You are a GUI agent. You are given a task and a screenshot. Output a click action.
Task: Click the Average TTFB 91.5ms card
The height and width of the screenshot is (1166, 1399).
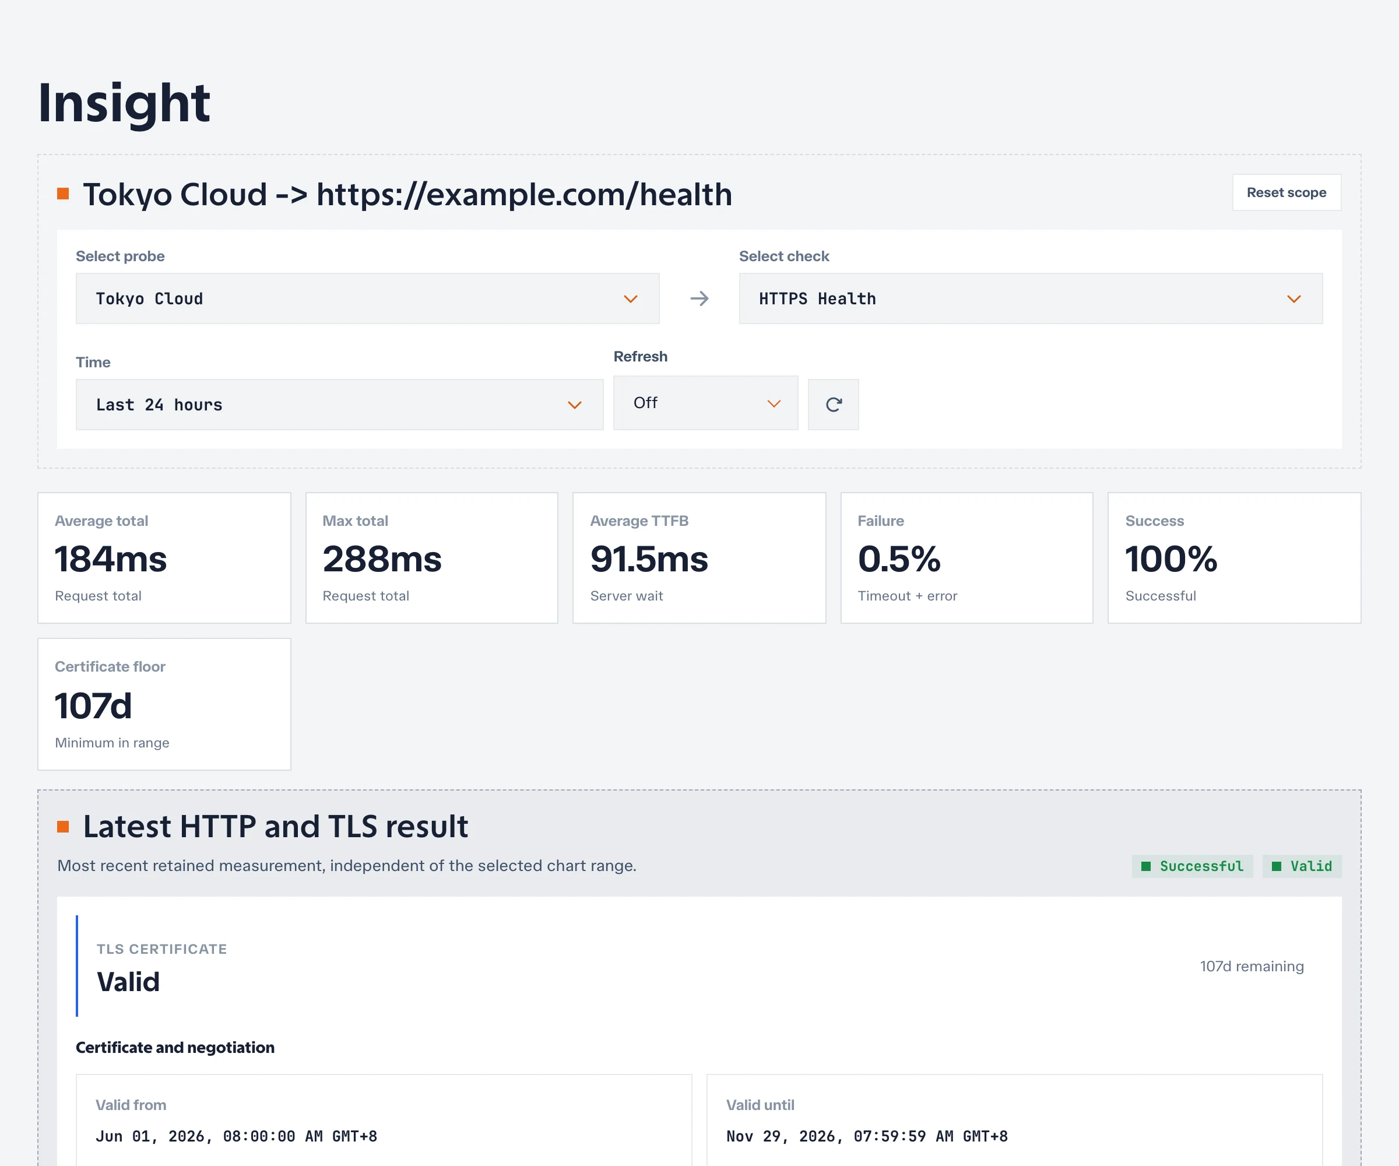699,558
